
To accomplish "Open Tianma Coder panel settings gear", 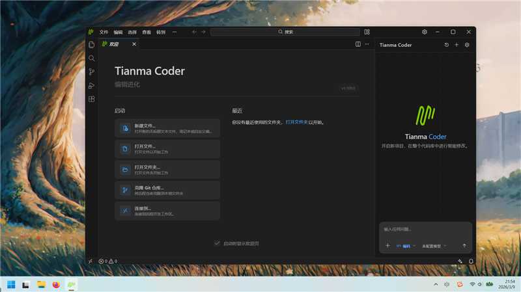I will point(467,45).
